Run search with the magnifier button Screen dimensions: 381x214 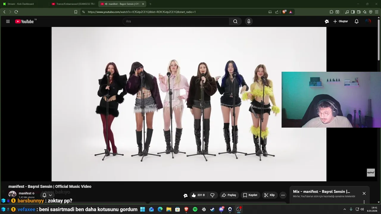(x=235, y=21)
